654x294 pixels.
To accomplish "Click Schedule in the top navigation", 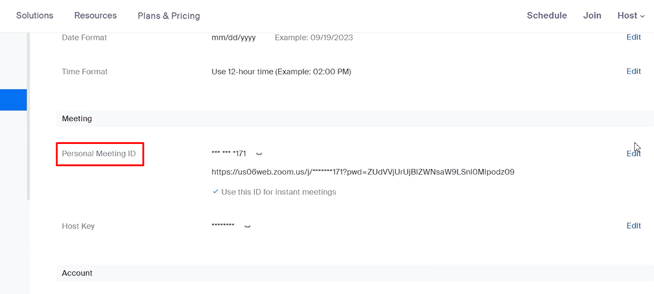I will pos(547,16).
